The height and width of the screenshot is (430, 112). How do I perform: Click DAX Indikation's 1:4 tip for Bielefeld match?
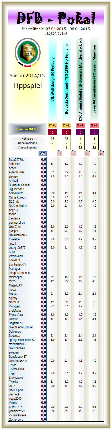click(x=80, y=206)
